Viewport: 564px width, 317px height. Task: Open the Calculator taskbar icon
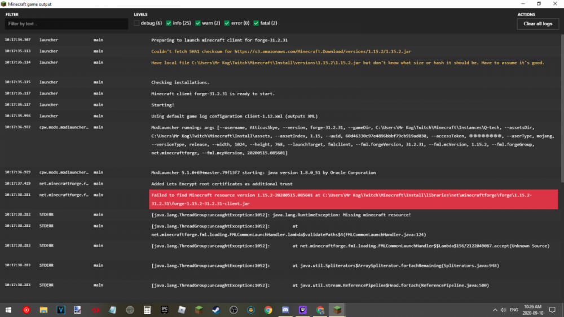coord(147,310)
